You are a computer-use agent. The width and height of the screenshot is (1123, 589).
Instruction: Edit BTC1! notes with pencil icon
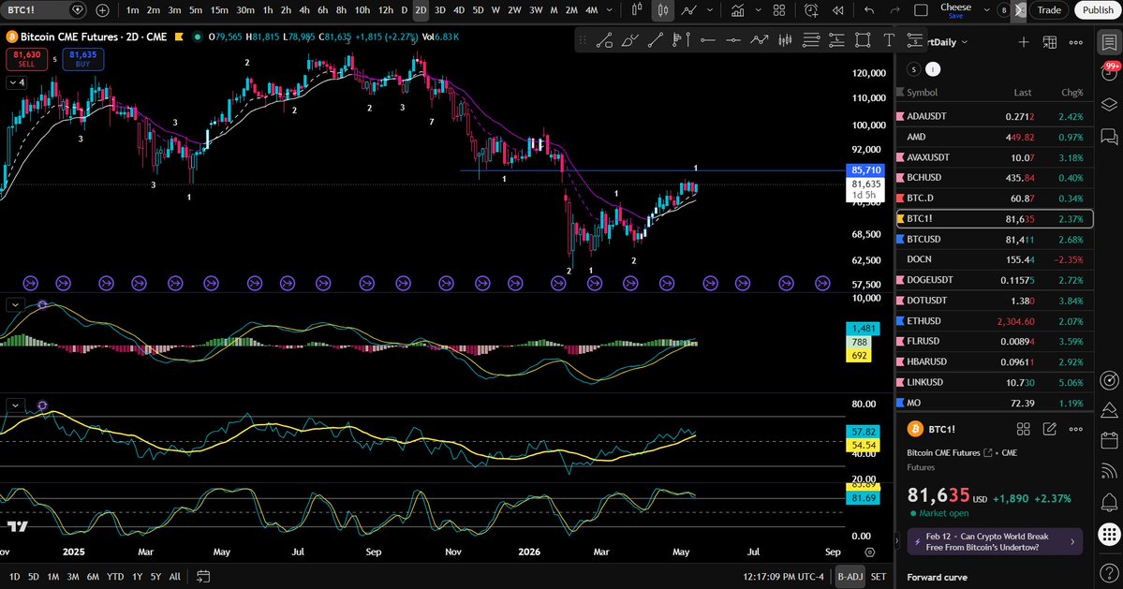coord(1049,429)
